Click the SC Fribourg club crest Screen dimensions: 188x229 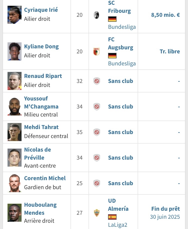(x=97, y=15)
